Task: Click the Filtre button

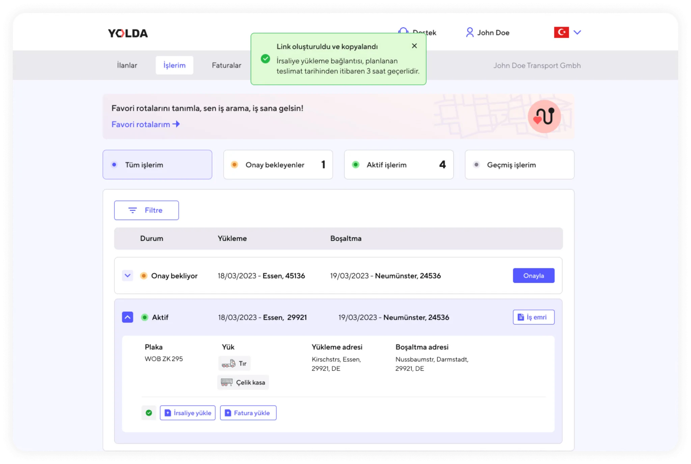Action: point(146,210)
